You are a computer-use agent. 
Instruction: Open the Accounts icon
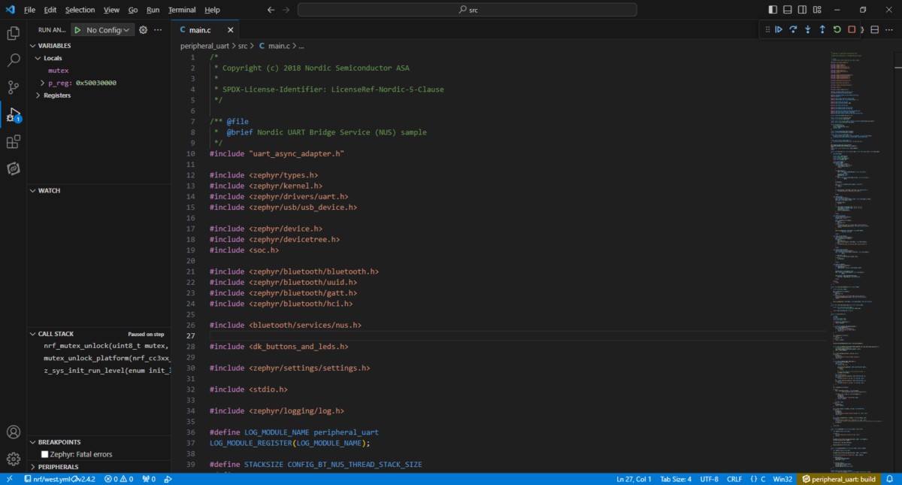click(14, 432)
